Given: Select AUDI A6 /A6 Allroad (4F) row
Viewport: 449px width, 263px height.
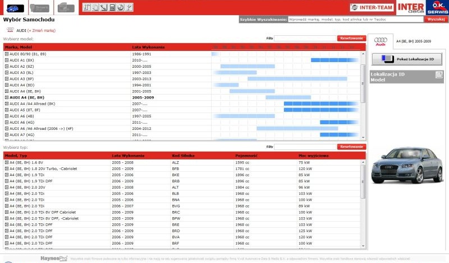Looking at the screenshot, I should point(182,129).
